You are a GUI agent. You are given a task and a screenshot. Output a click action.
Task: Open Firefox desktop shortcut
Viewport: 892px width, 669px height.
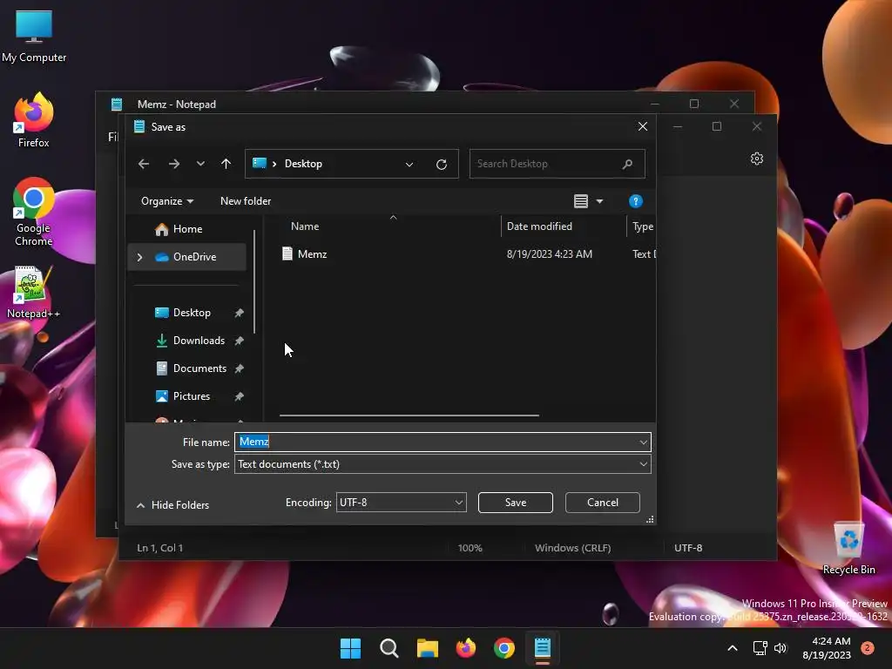click(x=34, y=120)
